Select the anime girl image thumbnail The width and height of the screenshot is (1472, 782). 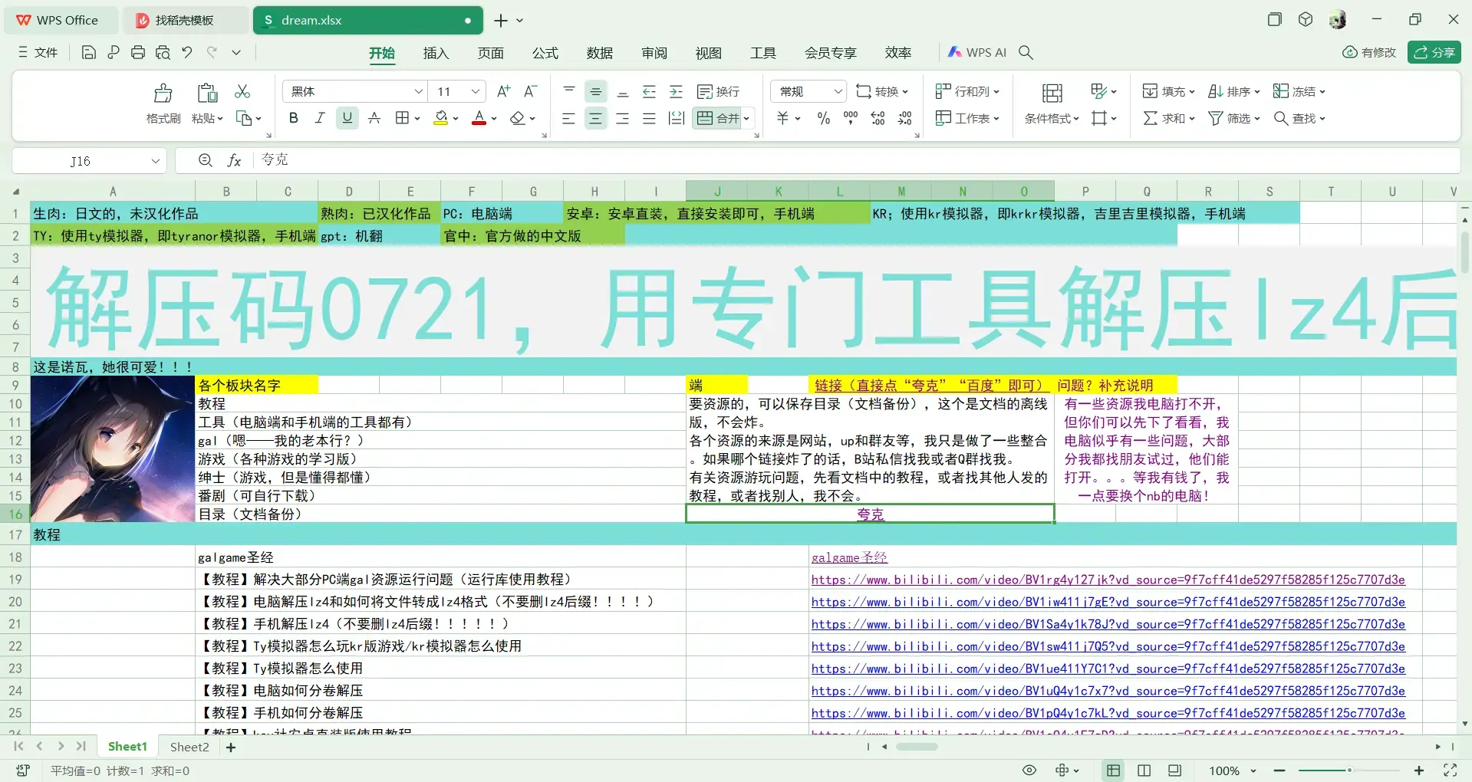(113, 449)
